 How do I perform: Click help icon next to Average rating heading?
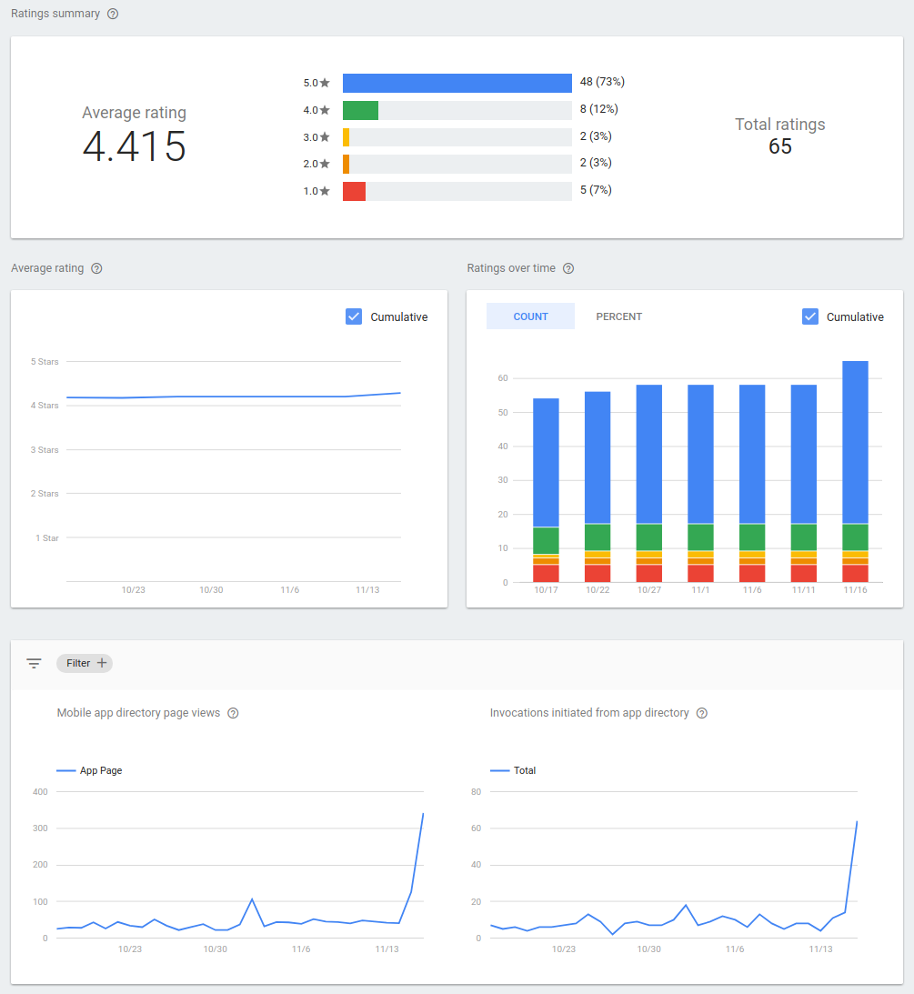(97, 268)
